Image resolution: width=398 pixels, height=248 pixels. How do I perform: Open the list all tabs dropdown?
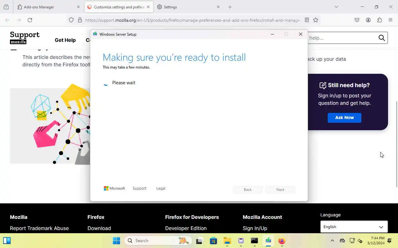[x=336, y=7]
